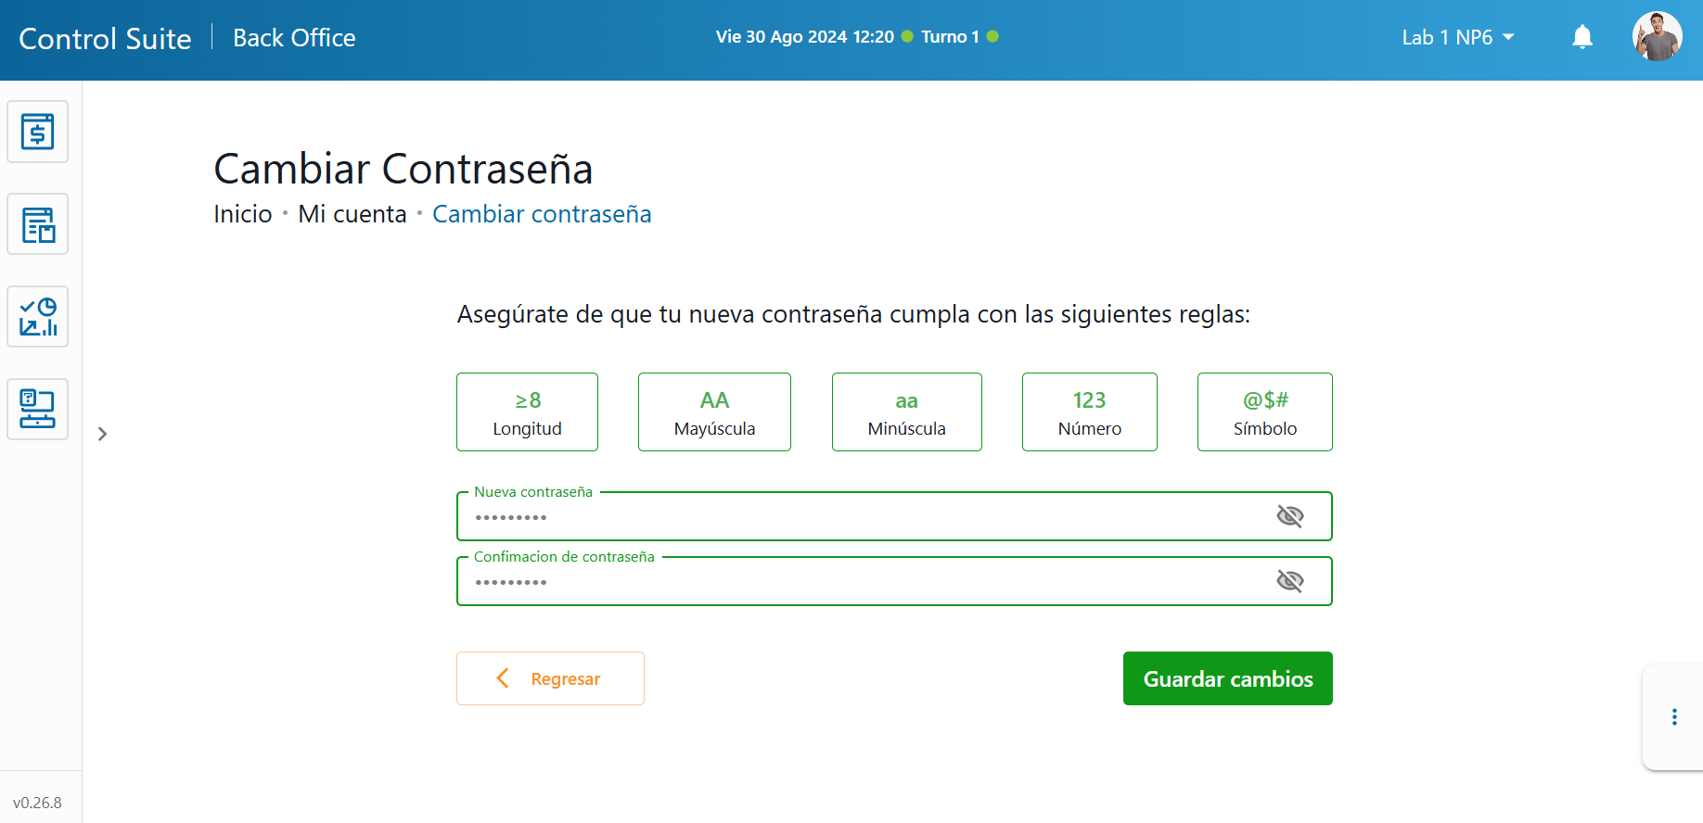Expand the Lab 1 NP6 dropdown
Image resolution: width=1703 pixels, height=823 pixels.
click(x=1457, y=37)
